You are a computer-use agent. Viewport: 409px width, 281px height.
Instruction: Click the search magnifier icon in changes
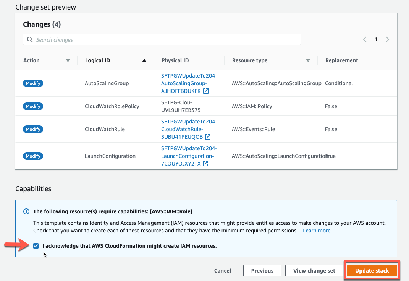tap(30, 40)
